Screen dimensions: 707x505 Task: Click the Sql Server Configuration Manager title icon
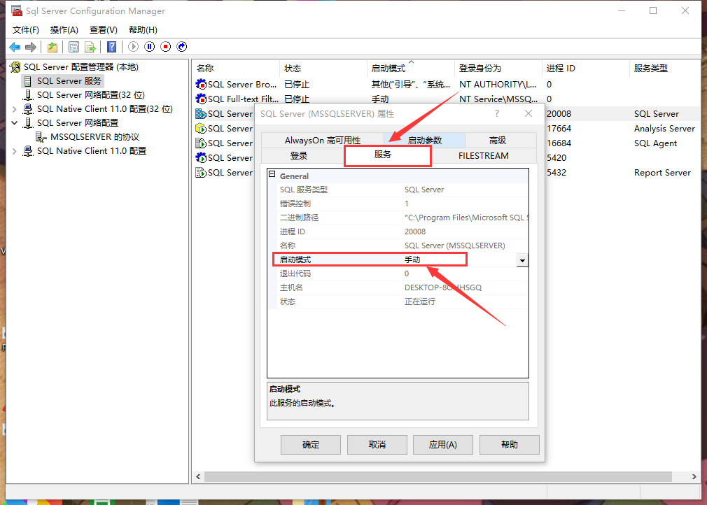(16, 10)
